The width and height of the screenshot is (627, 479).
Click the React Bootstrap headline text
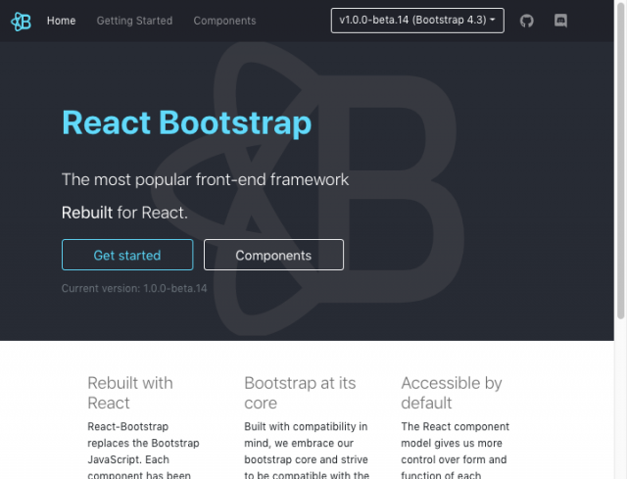tap(187, 122)
